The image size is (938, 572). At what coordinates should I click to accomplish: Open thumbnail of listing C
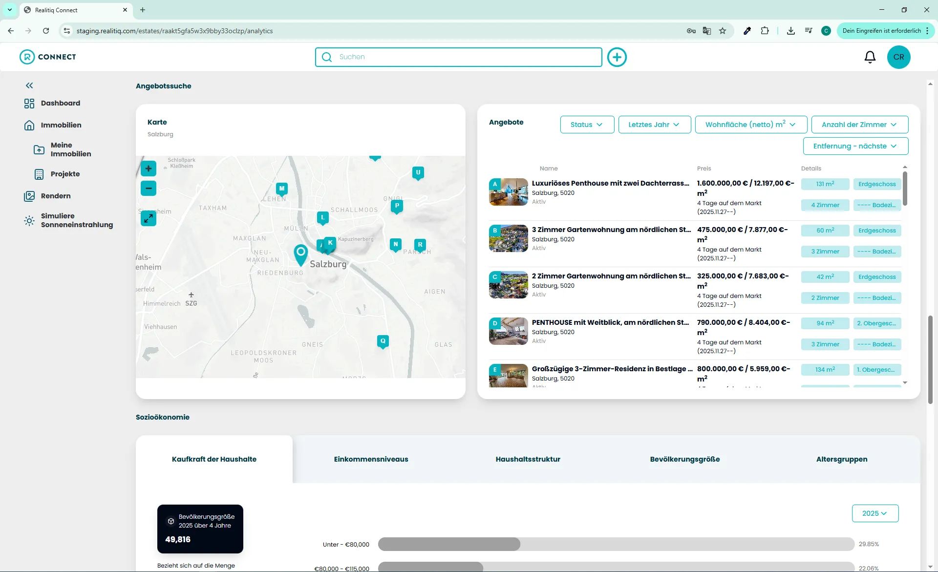click(509, 285)
